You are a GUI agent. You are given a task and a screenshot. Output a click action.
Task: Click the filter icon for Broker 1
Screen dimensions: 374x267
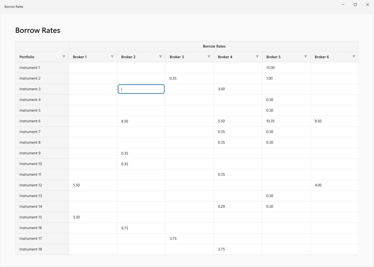pos(112,57)
